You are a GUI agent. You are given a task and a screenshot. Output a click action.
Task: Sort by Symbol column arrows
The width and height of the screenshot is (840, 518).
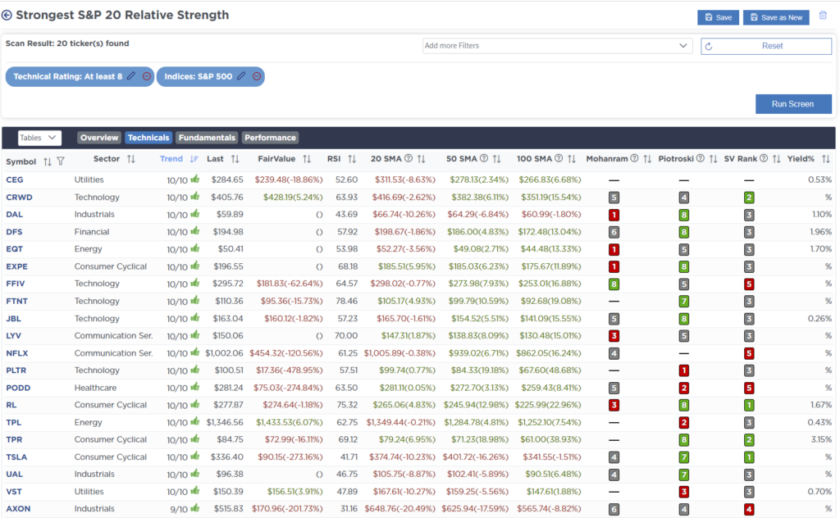coord(47,161)
